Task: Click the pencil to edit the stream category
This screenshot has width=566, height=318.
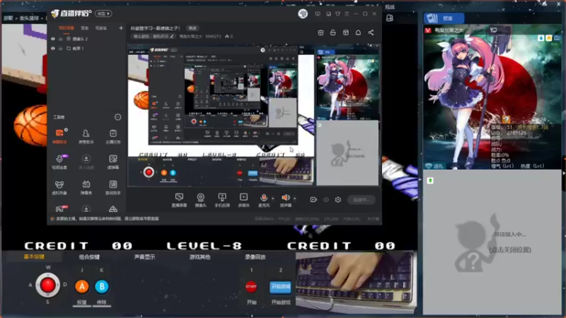Action: pyautogui.click(x=172, y=37)
